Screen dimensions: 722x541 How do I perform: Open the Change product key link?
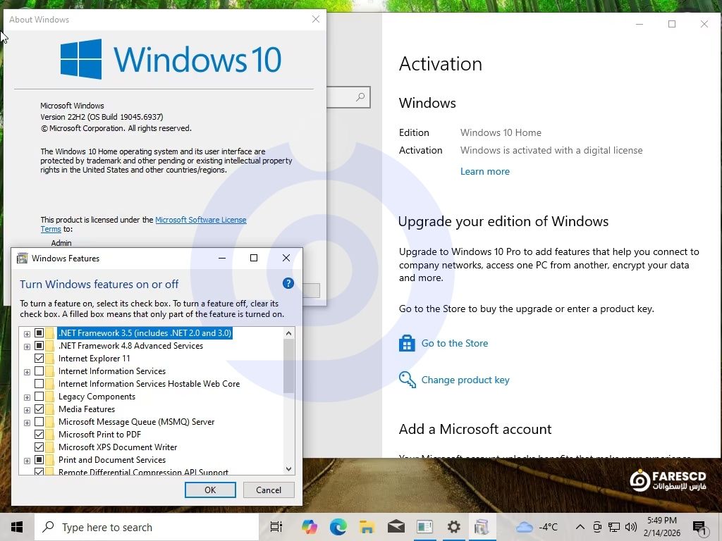(x=465, y=380)
